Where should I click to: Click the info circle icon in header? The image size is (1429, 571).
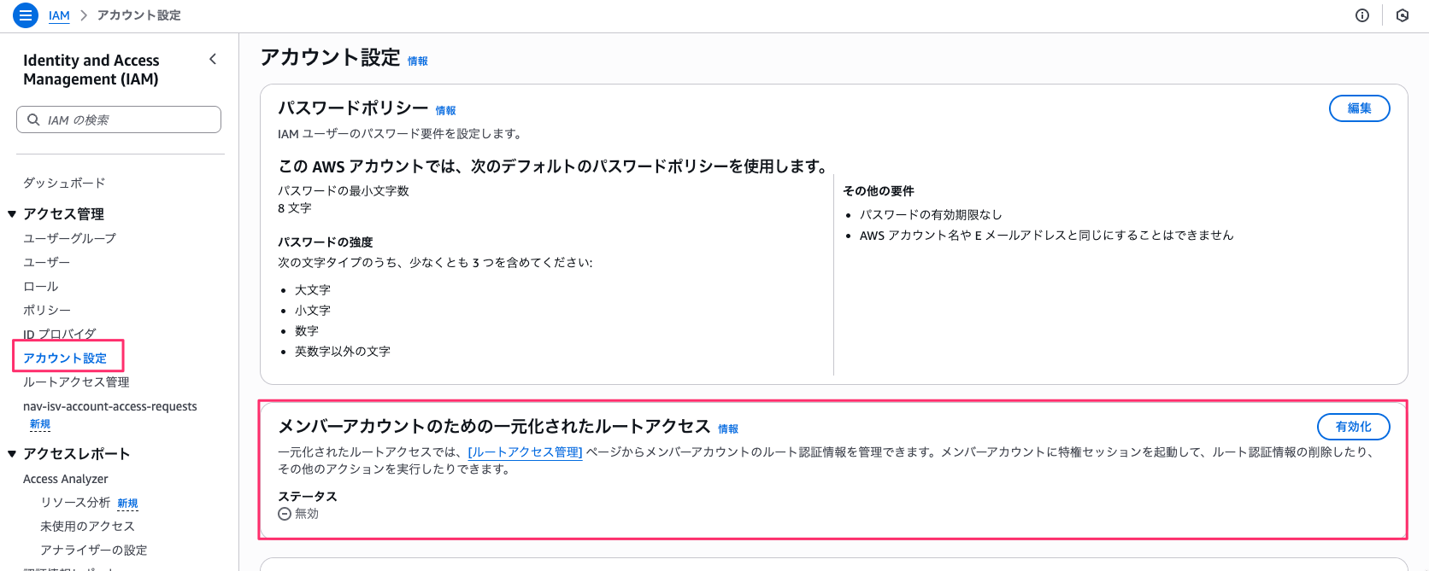(x=1362, y=15)
